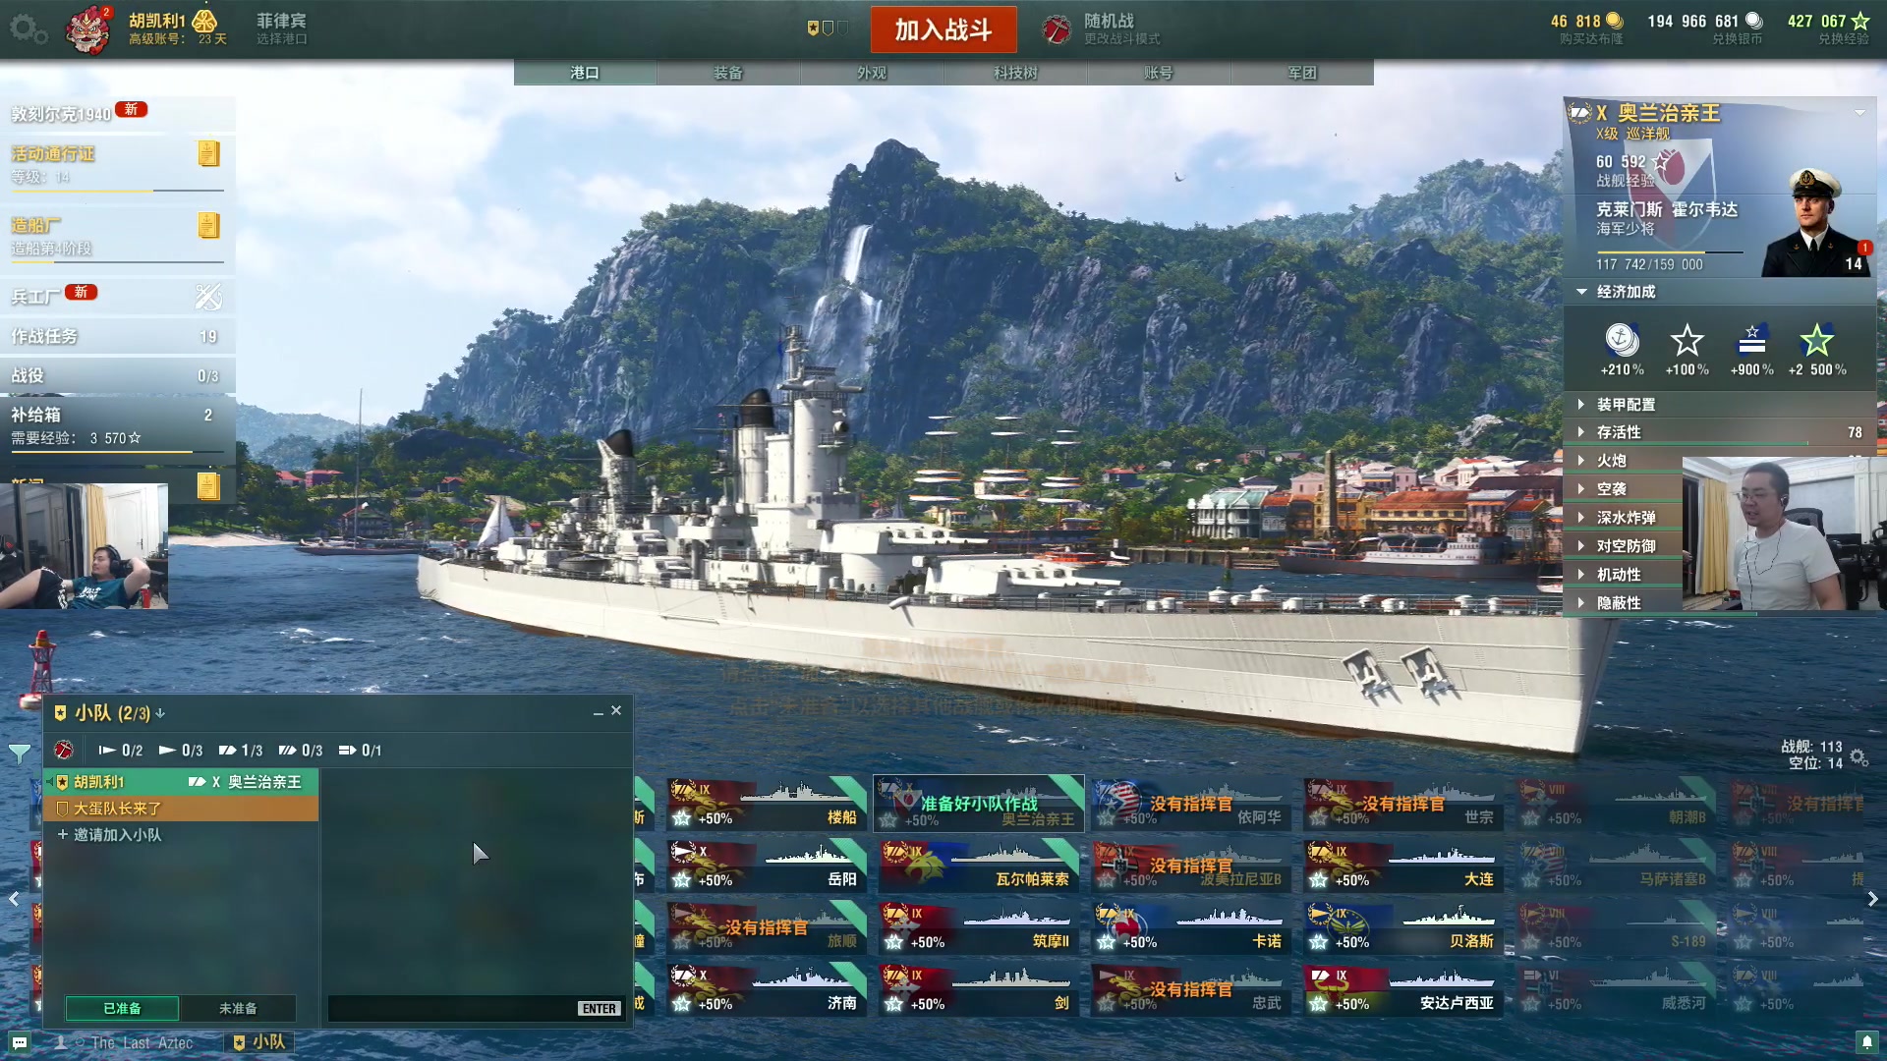This screenshot has height=1061, width=1887.
Task: Select the 随机战 battle mode icon
Action: coord(1057,29)
